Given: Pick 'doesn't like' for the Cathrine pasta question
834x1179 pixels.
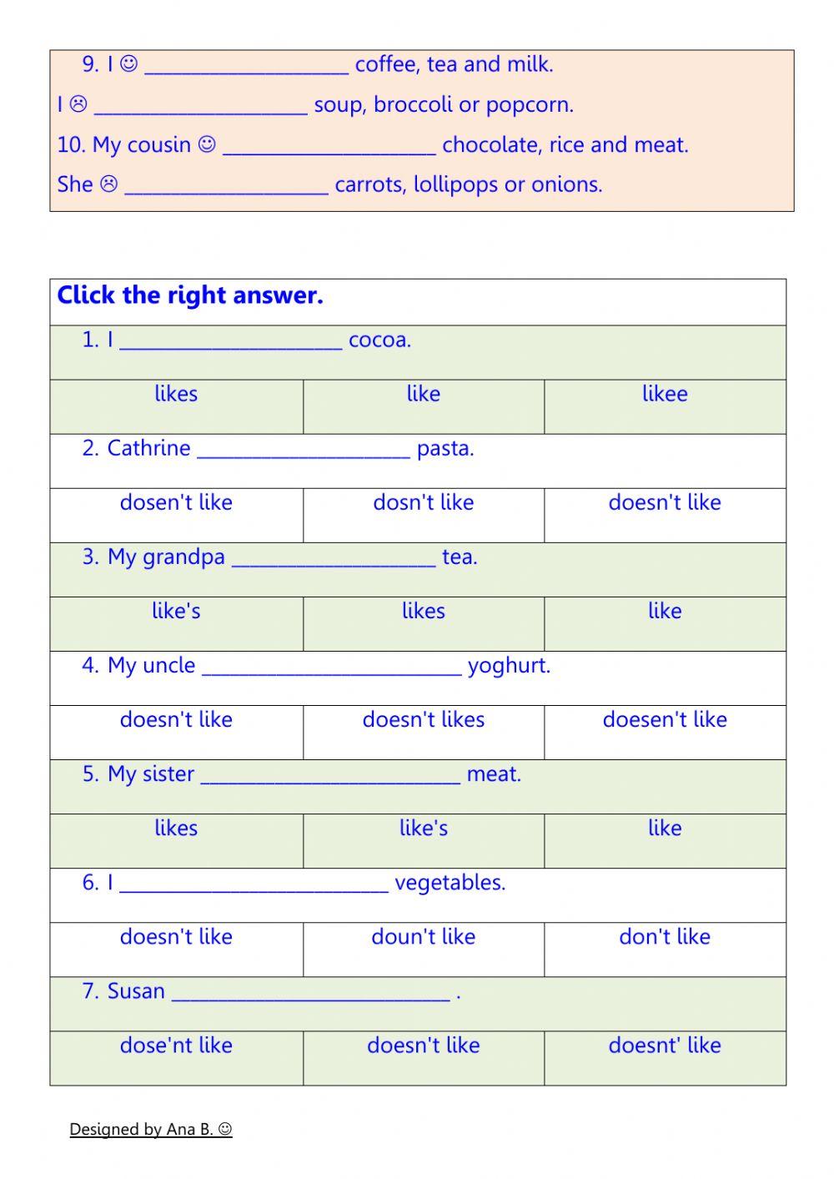Looking at the screenshot, I should 665,503.
